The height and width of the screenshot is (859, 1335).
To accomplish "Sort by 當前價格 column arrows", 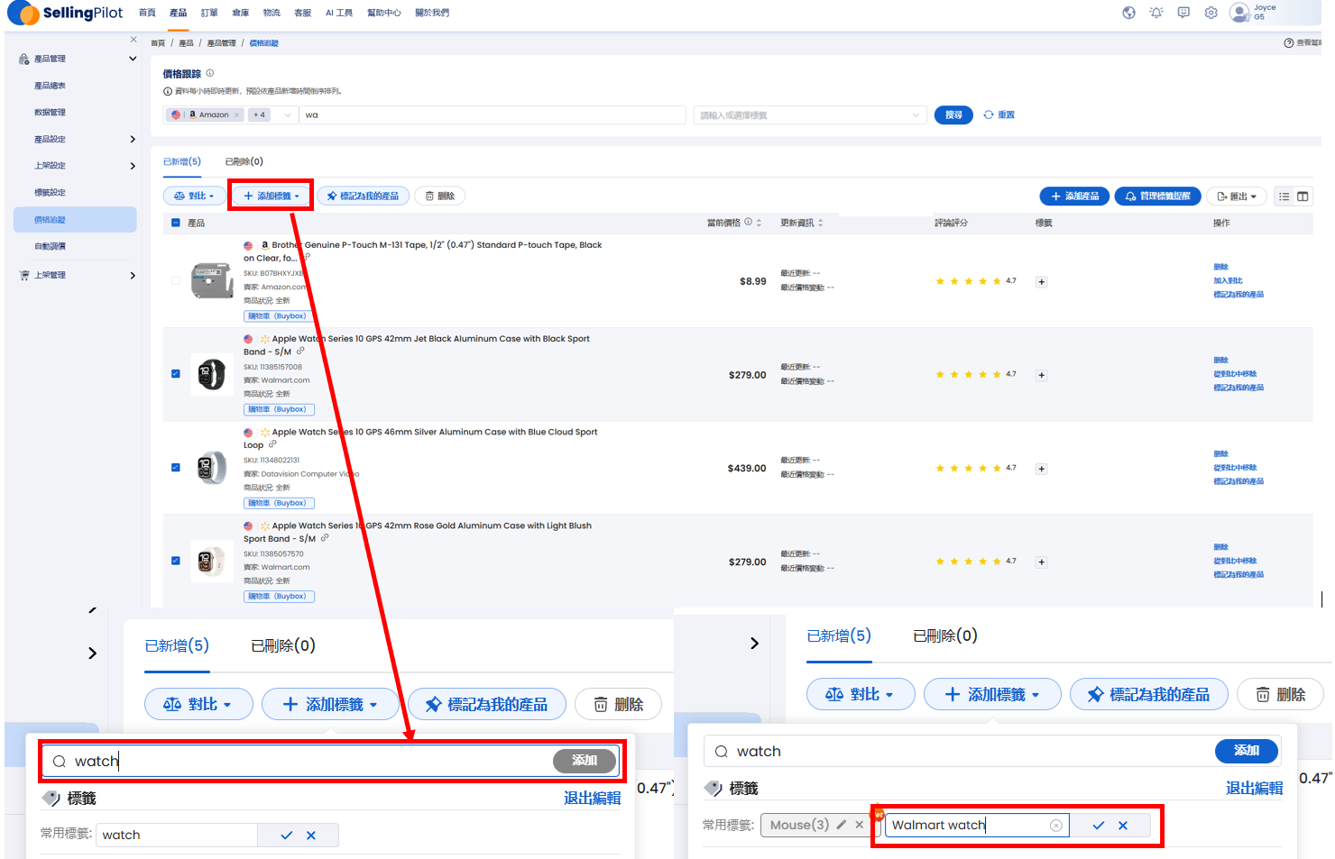I will click(x=759, y=223).
